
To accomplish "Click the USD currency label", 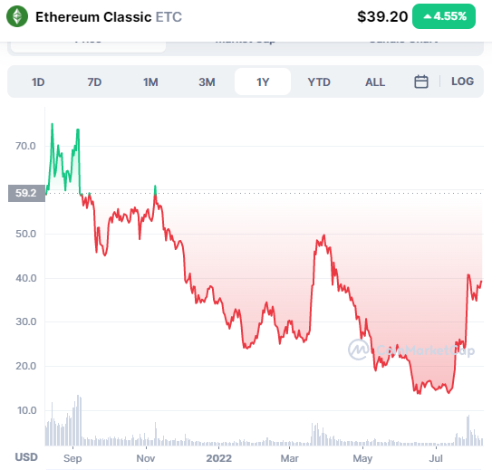I will [26, 457].
